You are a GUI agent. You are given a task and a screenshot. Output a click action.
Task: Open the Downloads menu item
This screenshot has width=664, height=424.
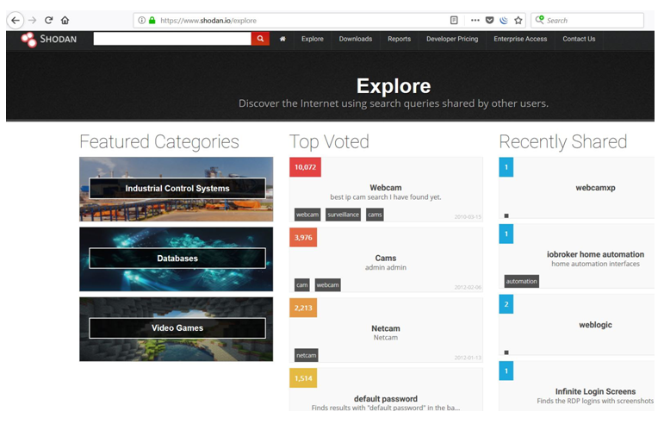(x=355, y=39)
